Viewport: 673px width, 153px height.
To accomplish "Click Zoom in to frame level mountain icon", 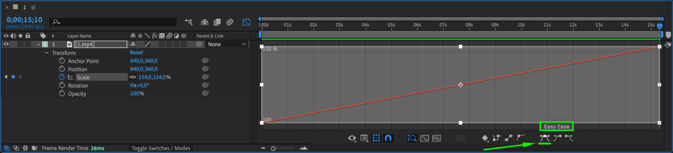I will 304,148.
